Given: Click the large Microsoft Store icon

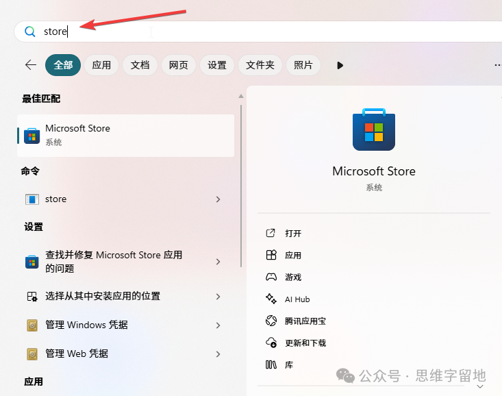Looking at the screenshot, I should point(373,129).
